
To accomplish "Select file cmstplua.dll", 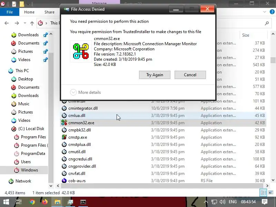I will pyautogui.click(x=80, y=145).
